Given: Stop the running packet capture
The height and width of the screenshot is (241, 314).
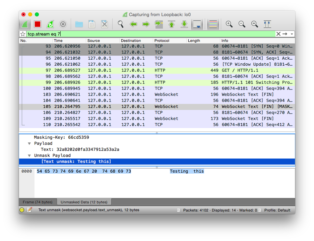Looking at the screenshot, I should (x=37, y=24).
